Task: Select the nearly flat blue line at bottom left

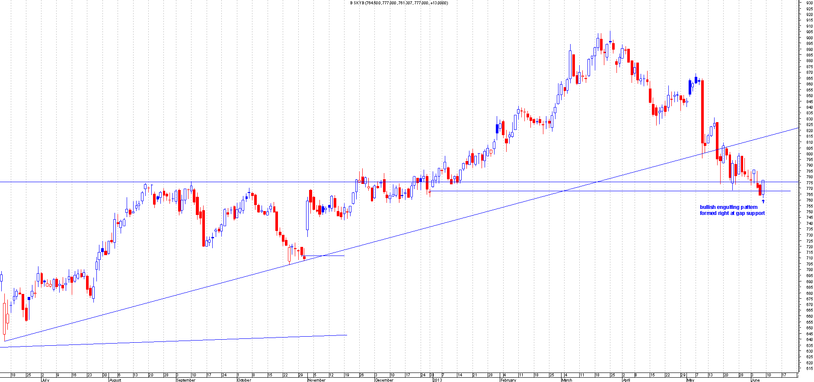Action: (x=173, y=341)
